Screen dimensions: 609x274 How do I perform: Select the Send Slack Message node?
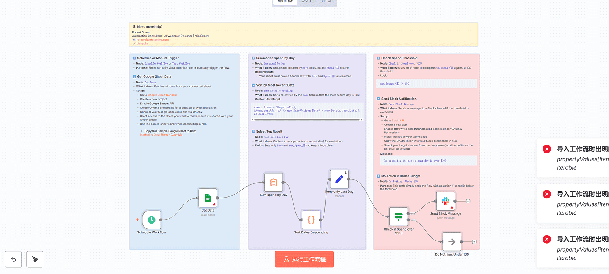coord(446,201)
